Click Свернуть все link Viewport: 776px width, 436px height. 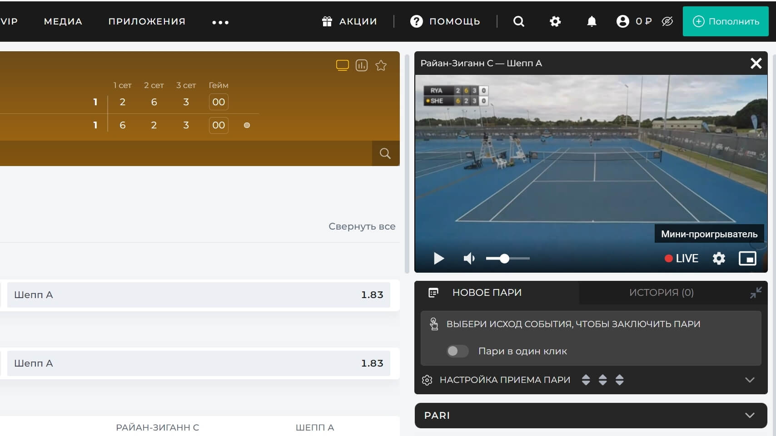[362, 226]
